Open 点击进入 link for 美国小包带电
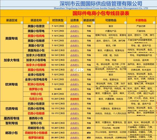The height and width of the screenshot is (140, 157). coord(75,31)
